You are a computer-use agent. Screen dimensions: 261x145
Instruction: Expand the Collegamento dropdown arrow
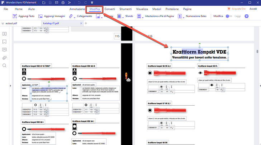pos(75,17)
